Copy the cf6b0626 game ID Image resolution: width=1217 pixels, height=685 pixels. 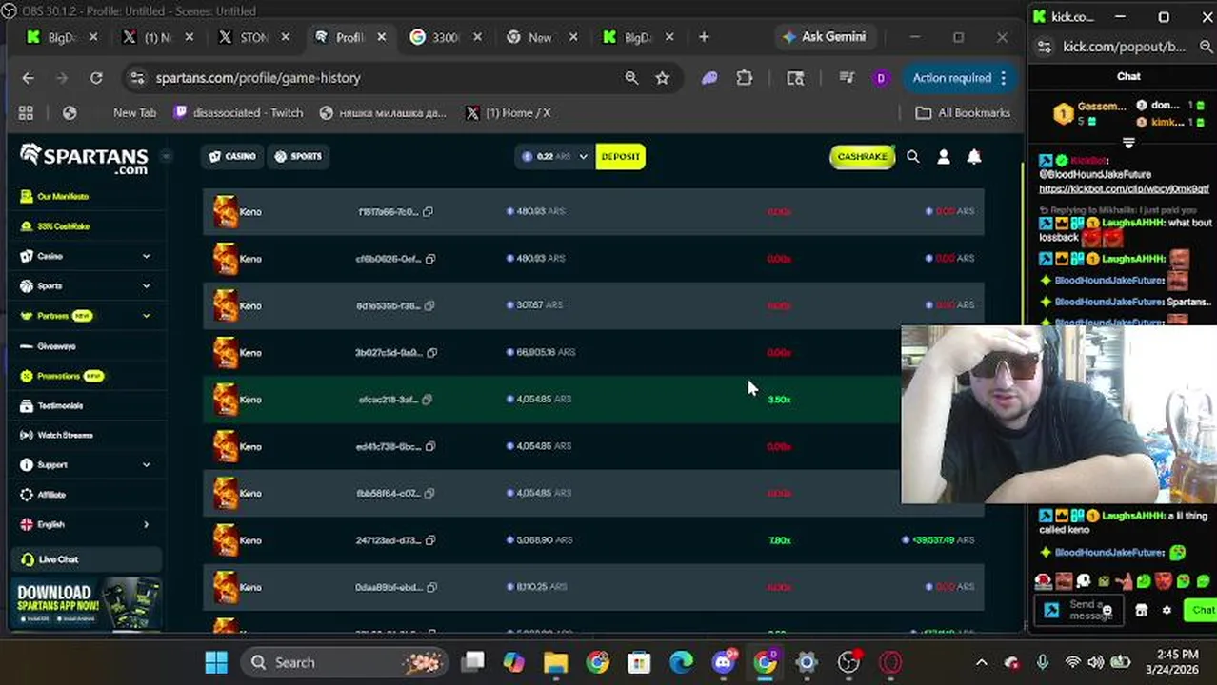coord(430,259)
